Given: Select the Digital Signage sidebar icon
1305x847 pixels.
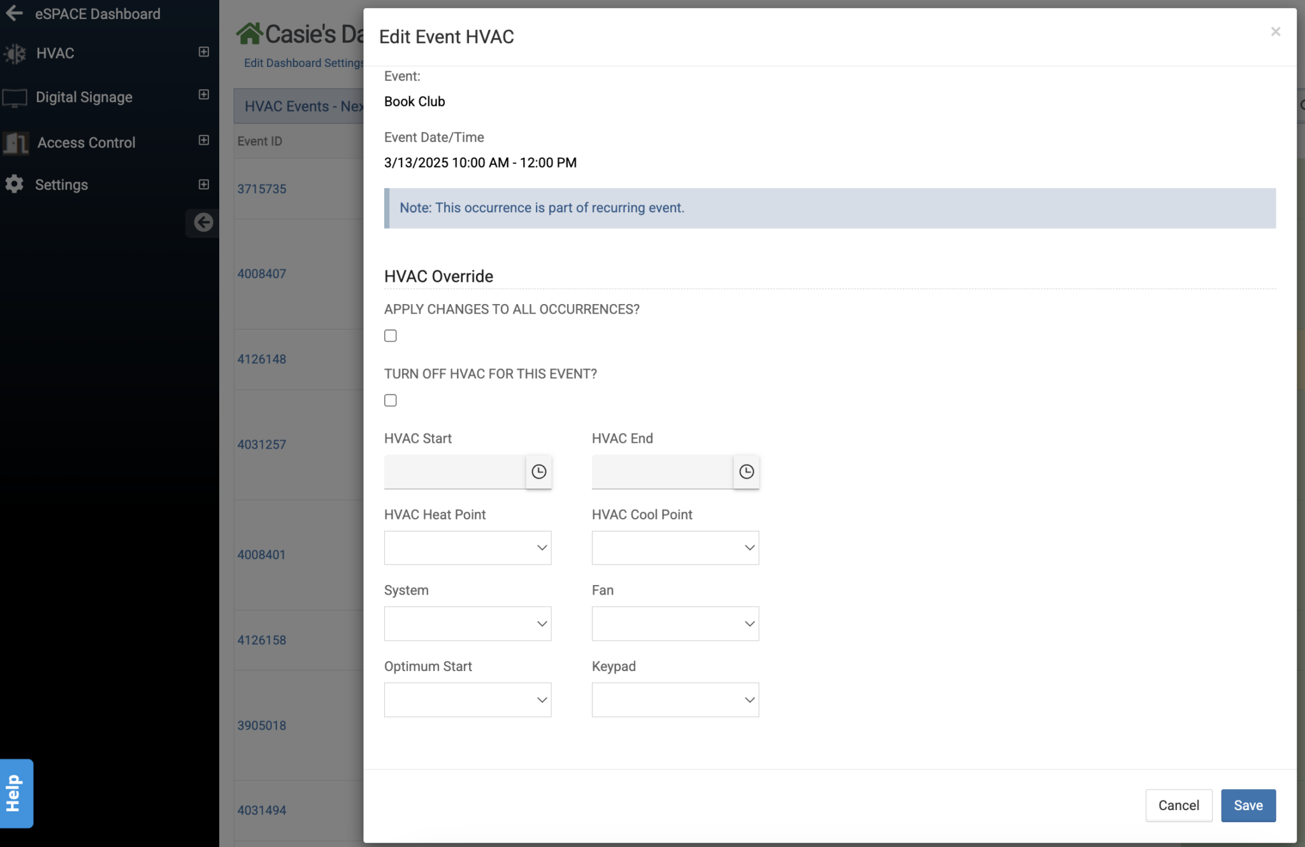Looking at the screenshot, I should 15,97.
